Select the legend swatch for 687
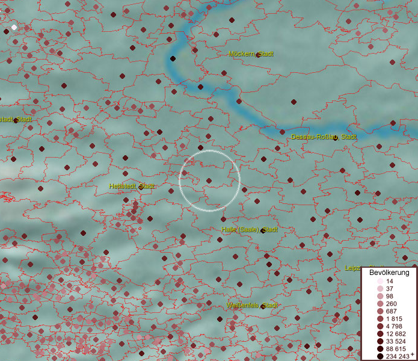 pos(380,311)
